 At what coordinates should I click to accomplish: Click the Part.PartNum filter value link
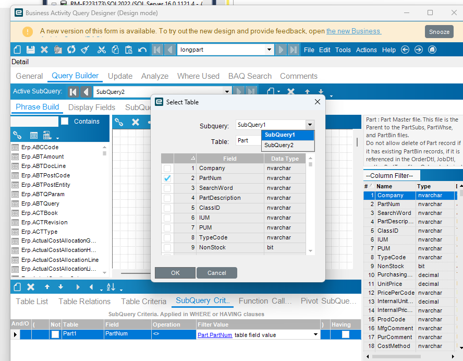(x=215, y=335)
